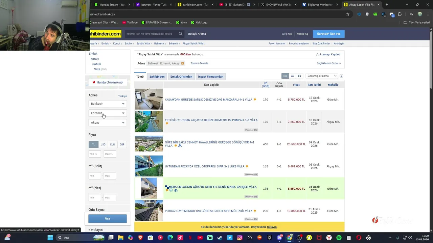
Task: Click Tümünü Temizle to clear filters
Action: coord(199,63)
